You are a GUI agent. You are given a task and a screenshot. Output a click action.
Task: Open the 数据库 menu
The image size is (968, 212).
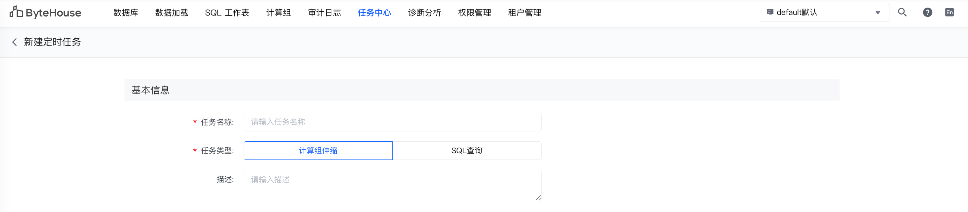[x=126, y=13]
